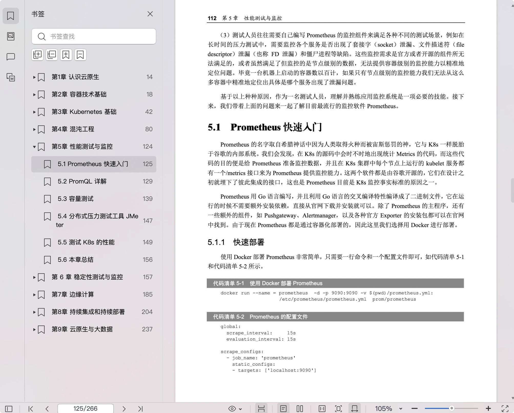
Task: Click heading 5.1.1 快速部署 in document
Action: click(x=236, y=242)
